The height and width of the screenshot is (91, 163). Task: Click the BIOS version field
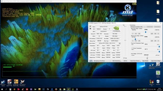[104, 31]
